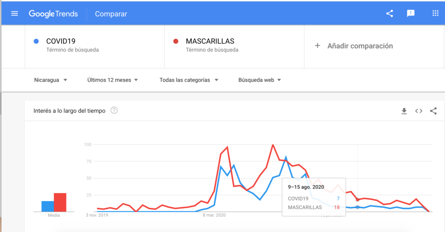Click the share icon in header
This screenshot has width=445, height=232.
coord(389,13)
